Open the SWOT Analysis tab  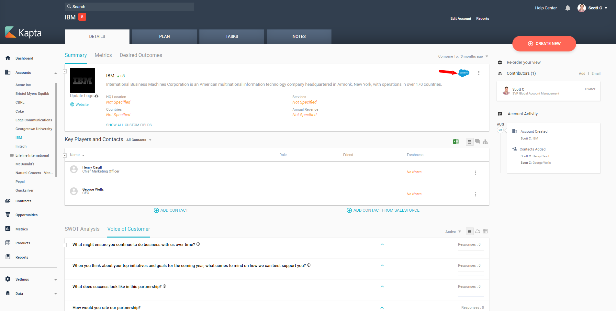pos(82,229)
